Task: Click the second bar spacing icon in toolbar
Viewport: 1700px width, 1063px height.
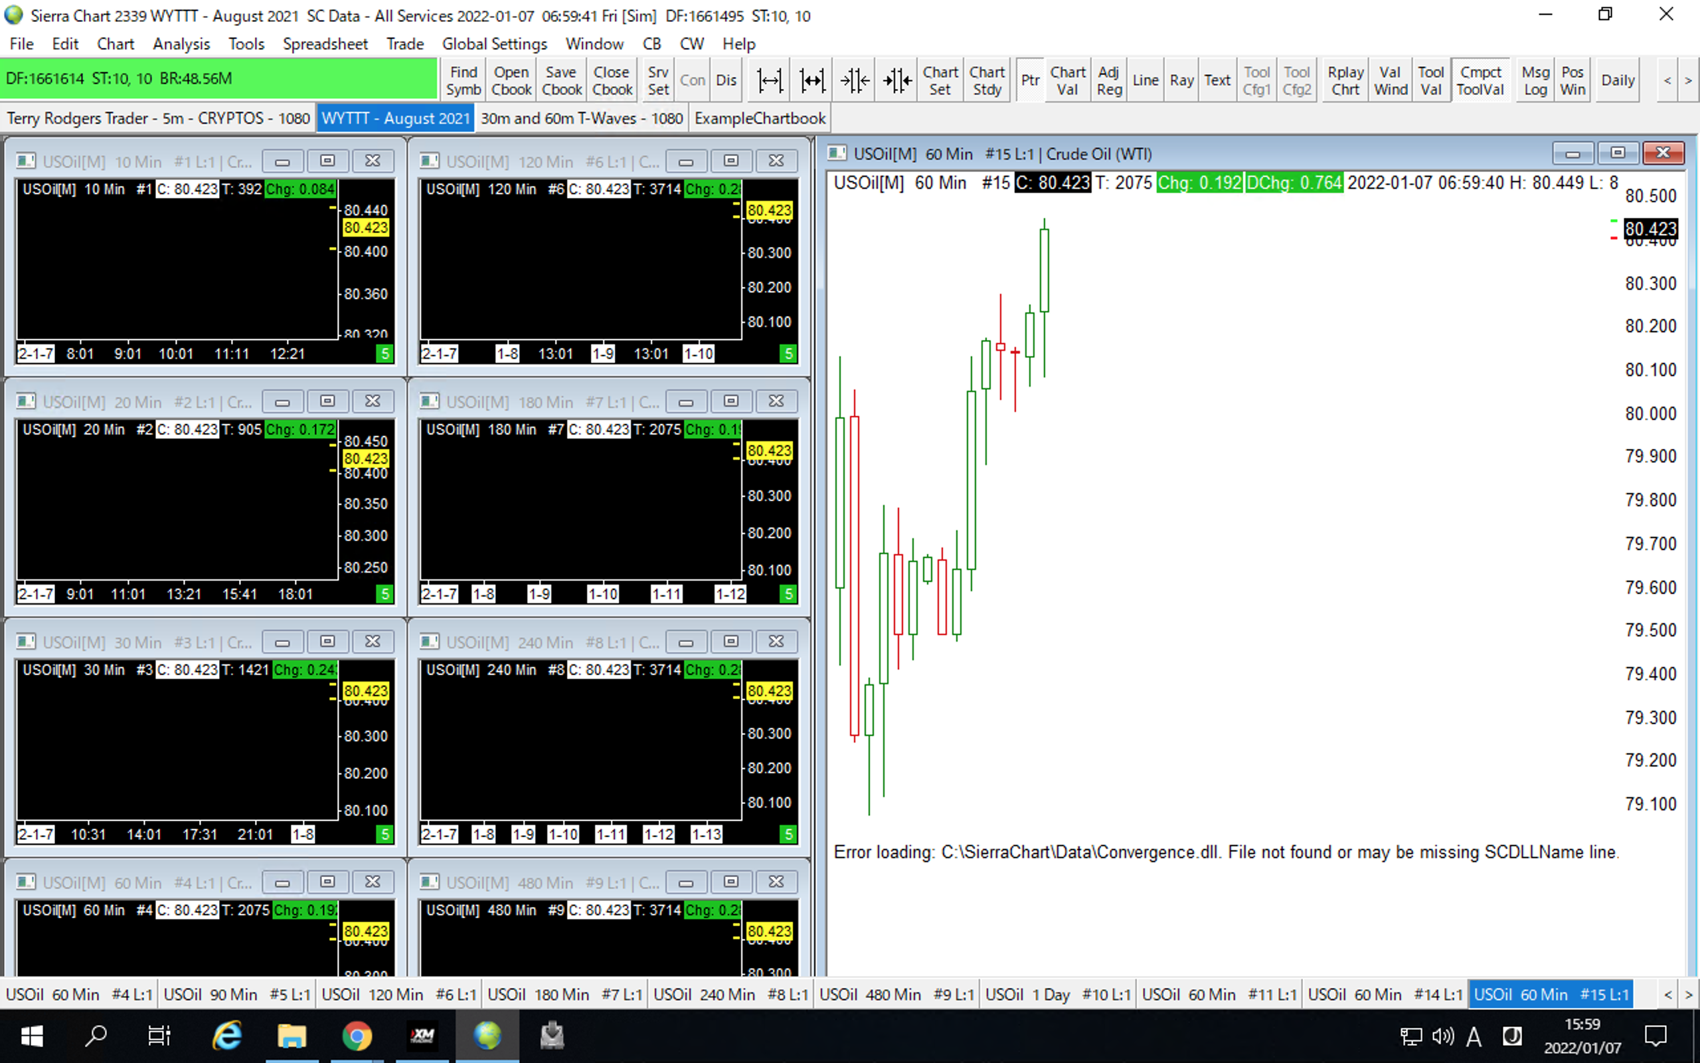Action: (812, 81)
